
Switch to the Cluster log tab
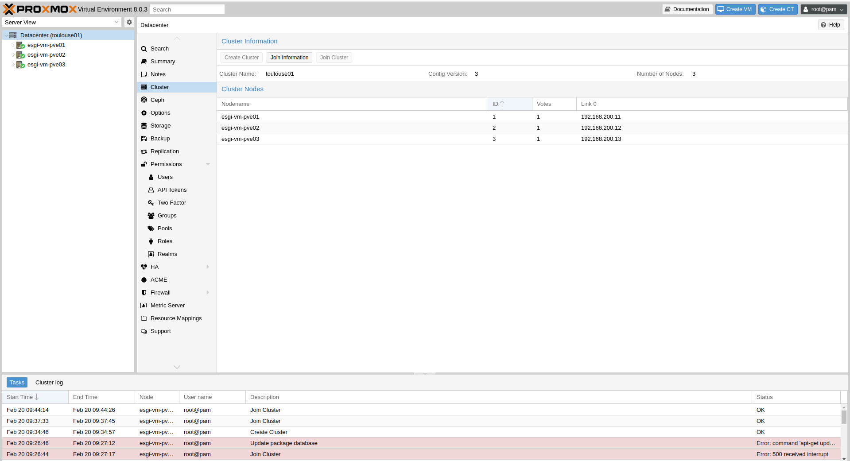point(49,383)
